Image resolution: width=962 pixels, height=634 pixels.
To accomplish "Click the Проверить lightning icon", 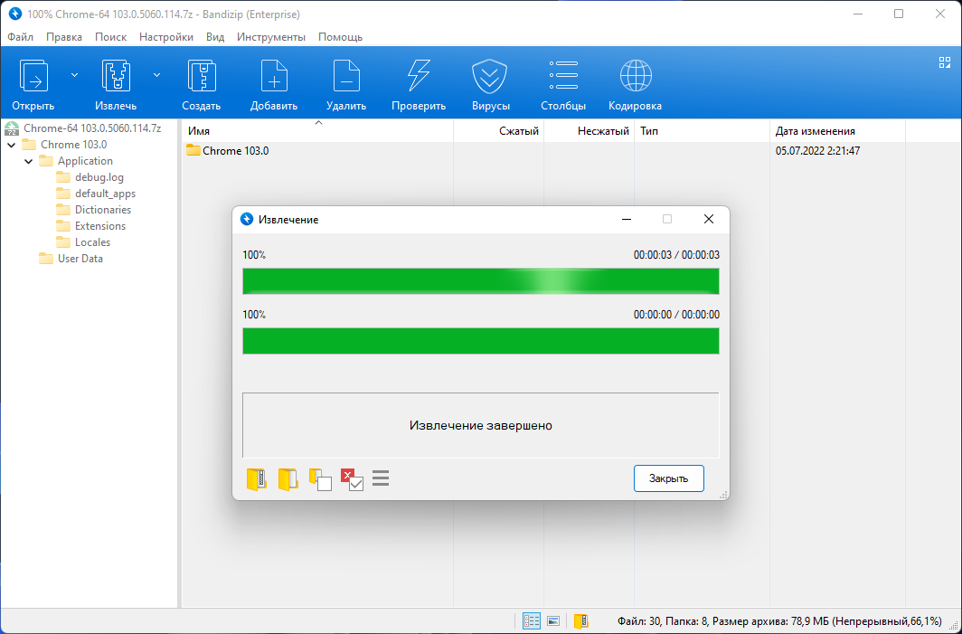I will pyautogui.click(x=419, y=76).
